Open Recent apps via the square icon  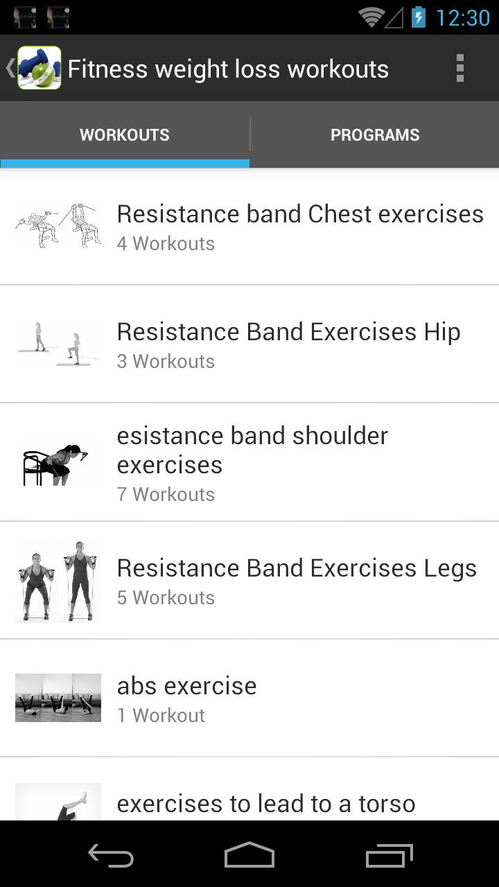[388, 856]
